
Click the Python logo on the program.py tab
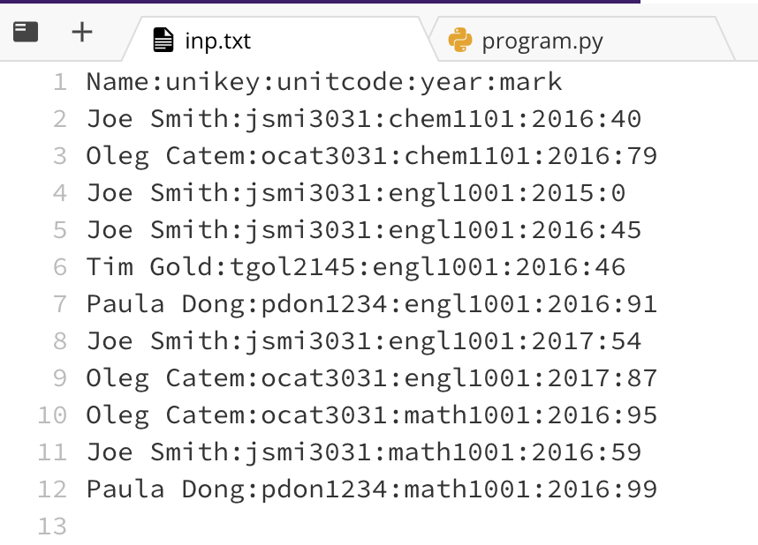pyautogui.click(x=459, y=40)
